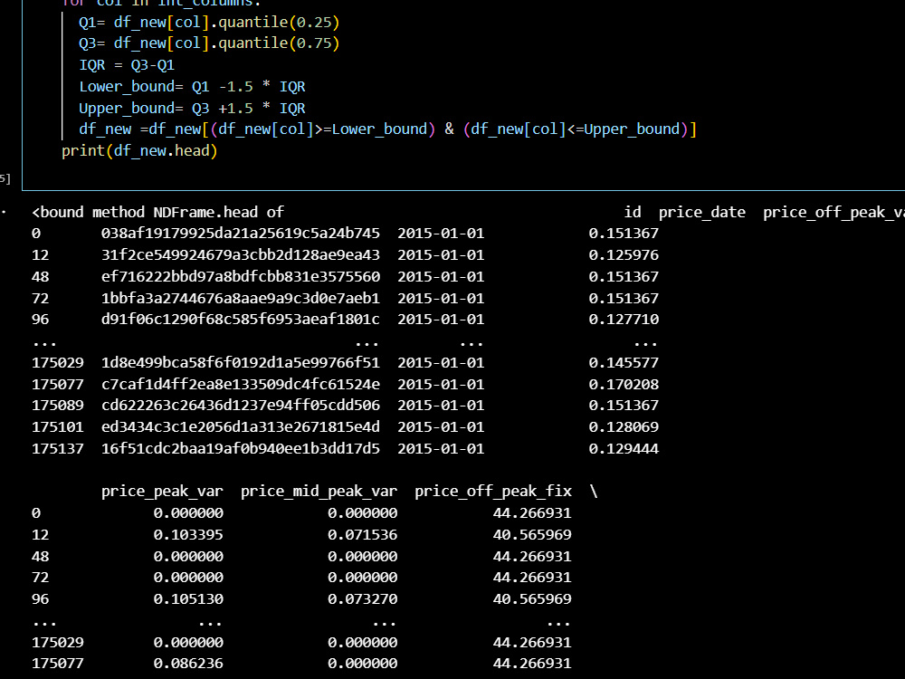
Task: Click the value 0.129444 in row 175137
Action: point(624,449)
